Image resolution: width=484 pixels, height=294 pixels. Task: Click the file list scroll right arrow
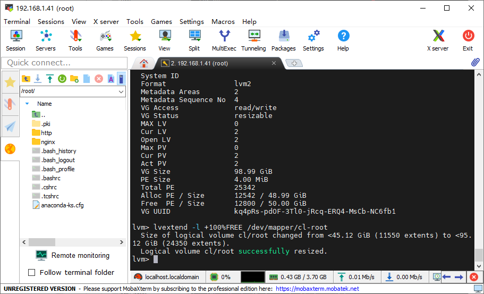122,242
